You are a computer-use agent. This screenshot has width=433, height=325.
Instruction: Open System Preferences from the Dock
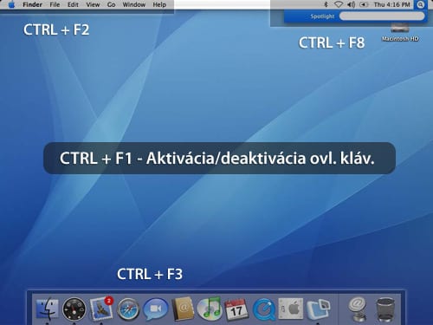click(x=291, y=309)
